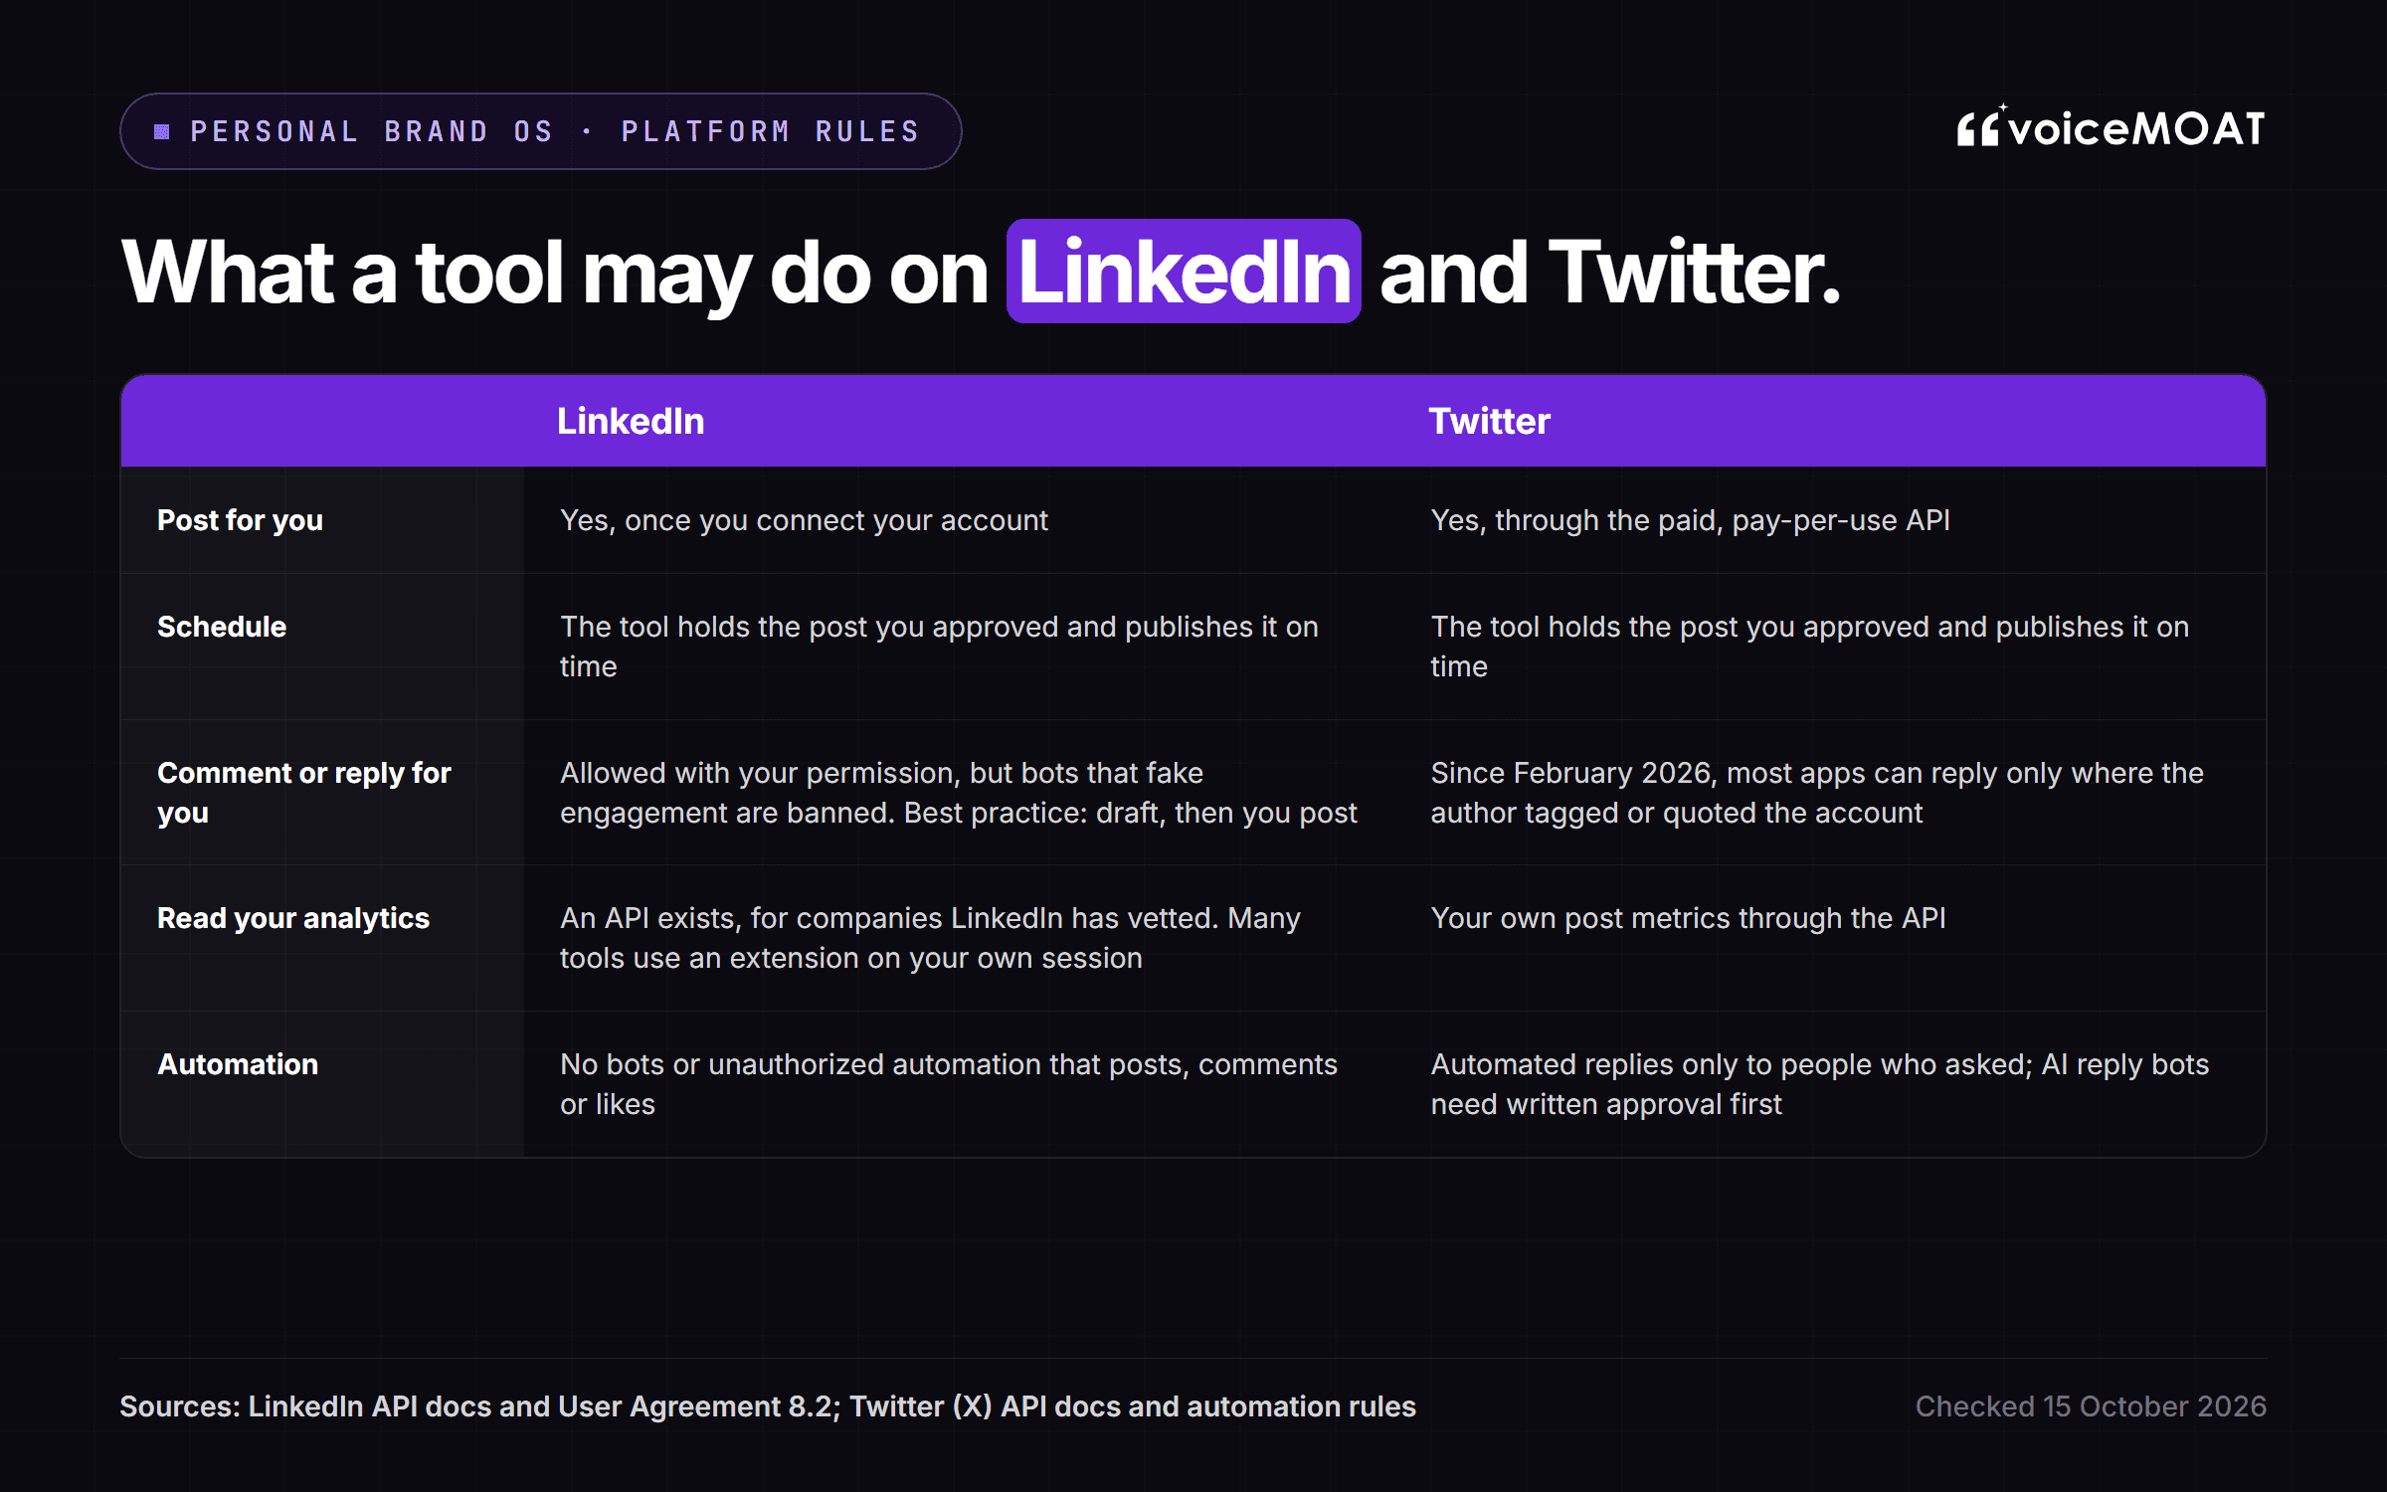The height and width of the screenshot is (1492, 2387).
Task: Select the 'Schedule' row label
Action: coord(222,627)
